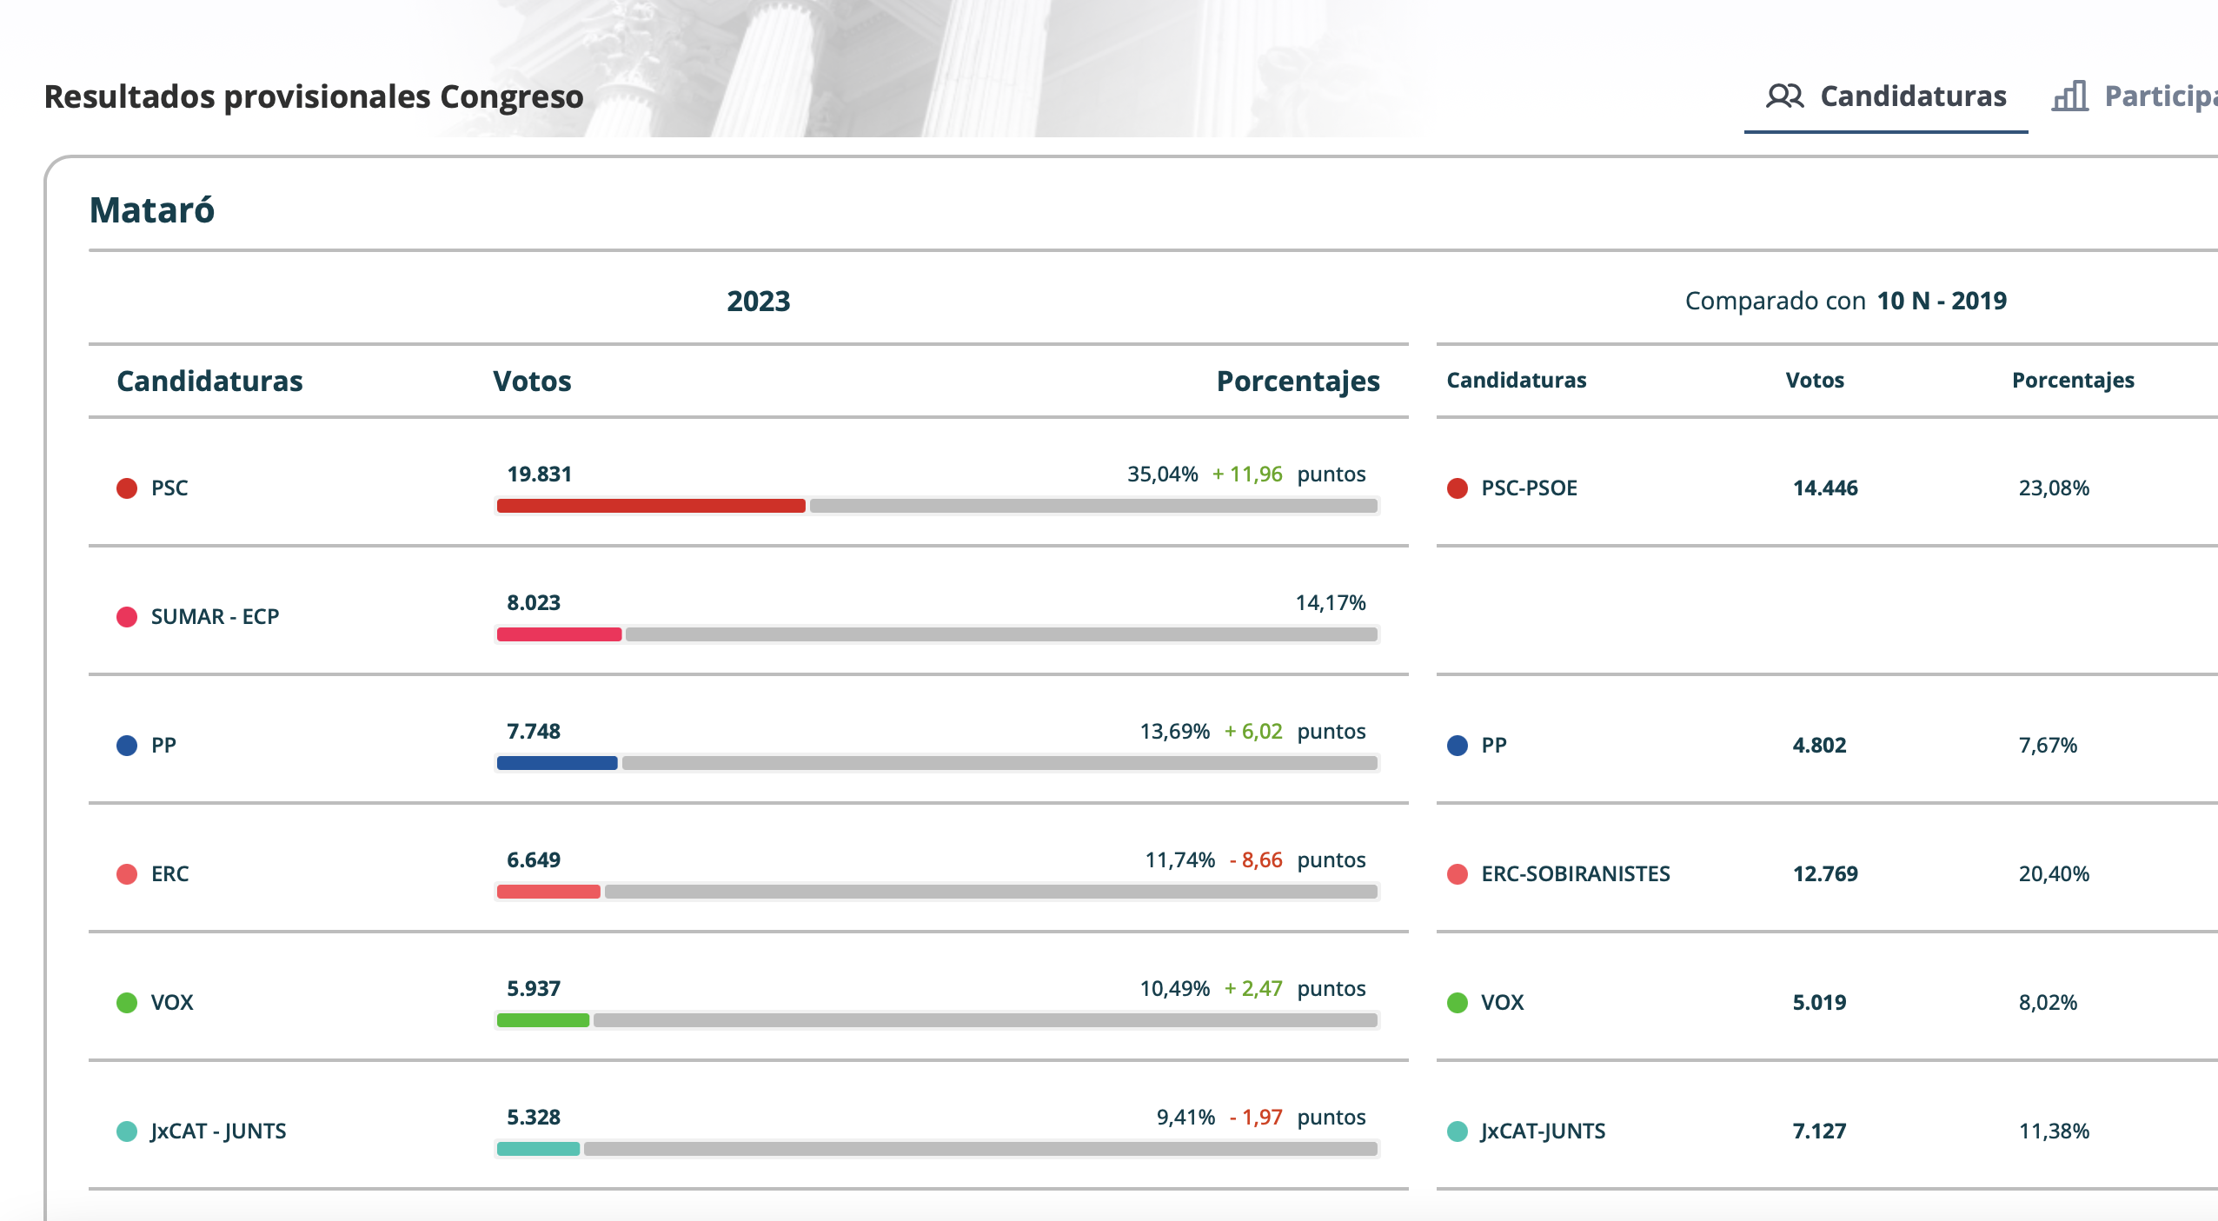Click the 2023 column heading
The image size is (2218, 1221).
click(x=759, y=302)
